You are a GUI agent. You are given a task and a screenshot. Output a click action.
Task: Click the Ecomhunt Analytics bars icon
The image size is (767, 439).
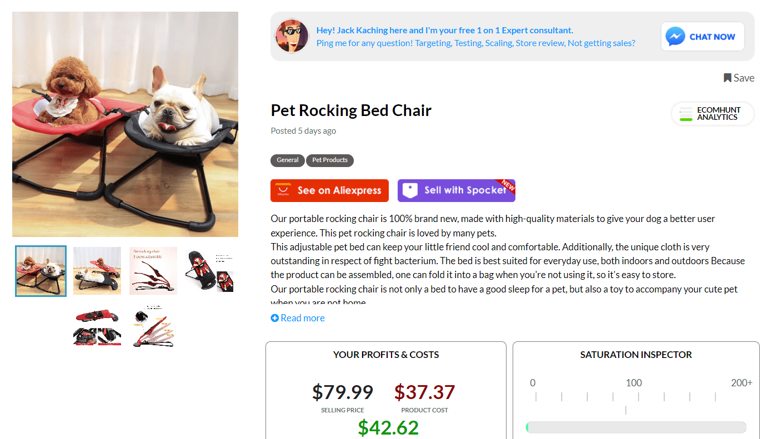click(686, 114)
